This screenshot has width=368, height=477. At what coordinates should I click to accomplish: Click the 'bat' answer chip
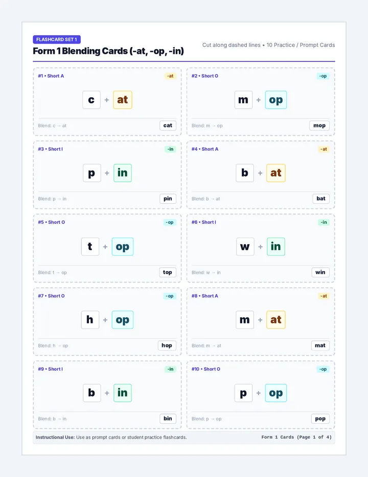click(321, 199)
